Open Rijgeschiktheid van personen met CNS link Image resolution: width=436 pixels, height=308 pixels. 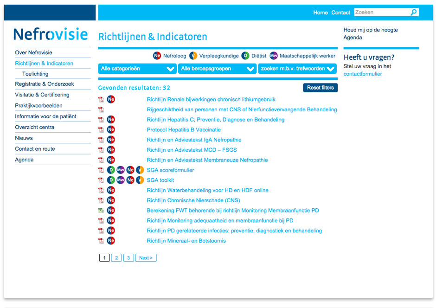(242, 109)
